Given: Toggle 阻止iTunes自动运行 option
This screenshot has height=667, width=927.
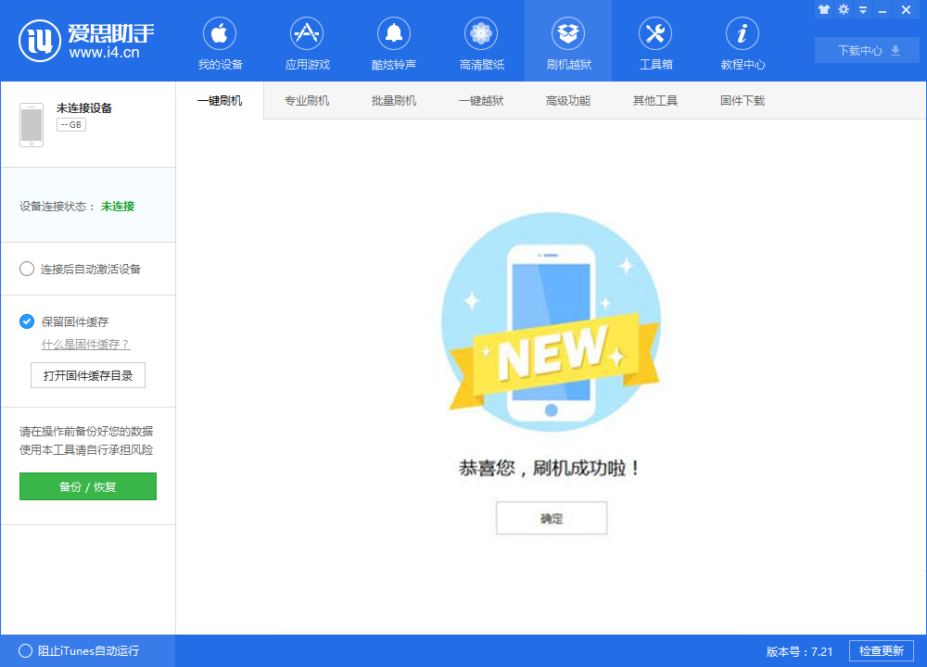Looking at the screenshot, I should pos(26,650).
